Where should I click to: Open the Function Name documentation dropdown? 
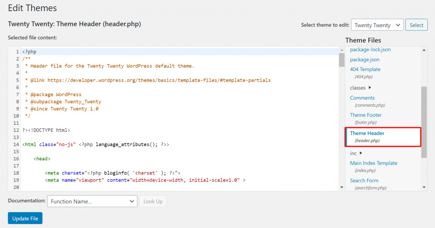tap(92, 201)
